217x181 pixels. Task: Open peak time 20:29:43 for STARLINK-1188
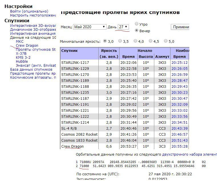(x=179, y=86)
